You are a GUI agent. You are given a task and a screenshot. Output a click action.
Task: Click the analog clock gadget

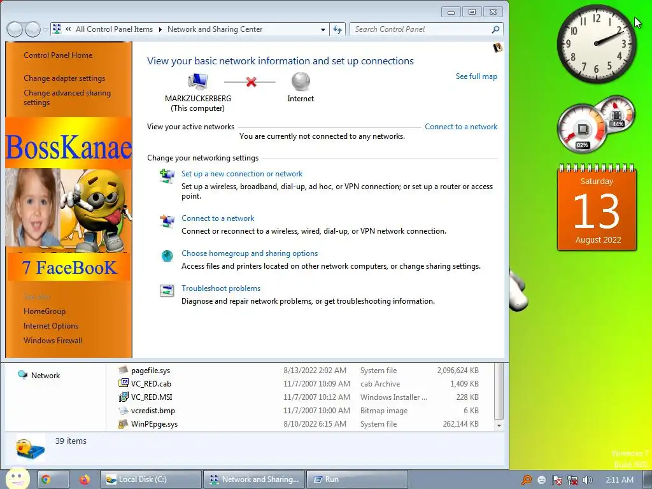pyautogui.click(x=596, y=44)
